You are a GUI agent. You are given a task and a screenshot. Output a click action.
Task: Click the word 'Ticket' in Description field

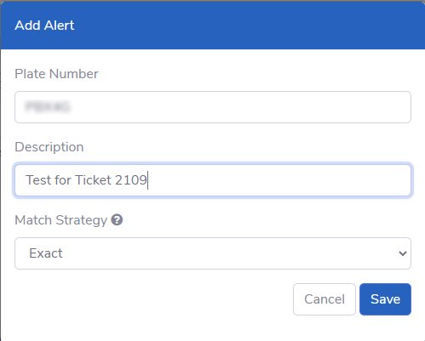pyautogui.click(x=93, y=180)
